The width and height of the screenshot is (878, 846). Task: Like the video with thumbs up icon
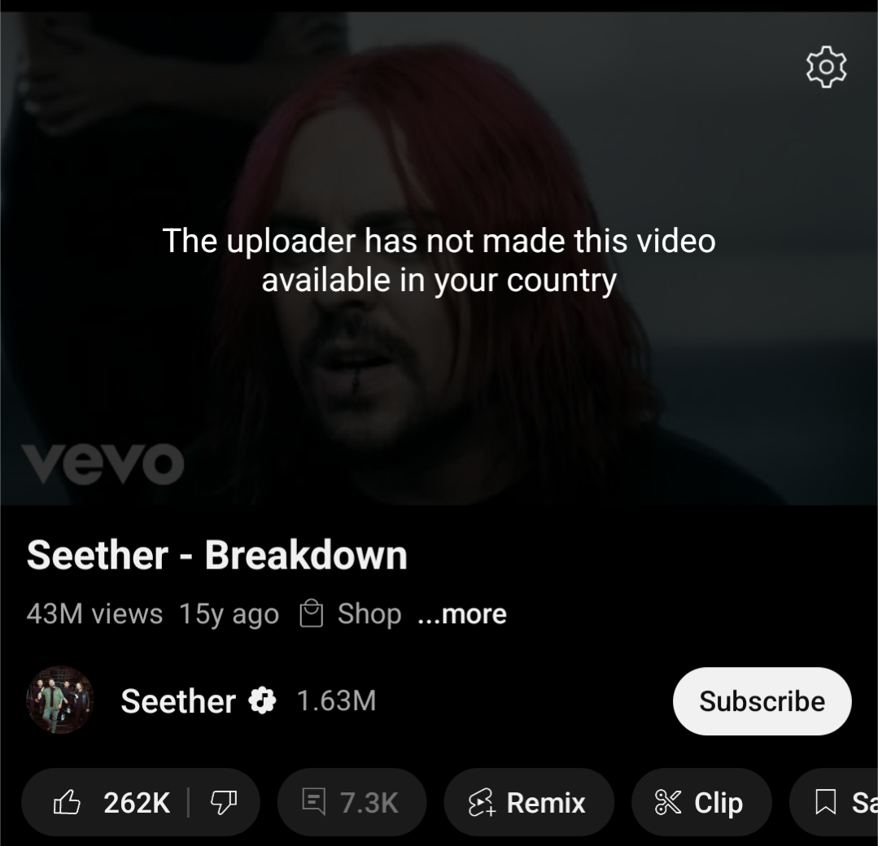(67, 802)
